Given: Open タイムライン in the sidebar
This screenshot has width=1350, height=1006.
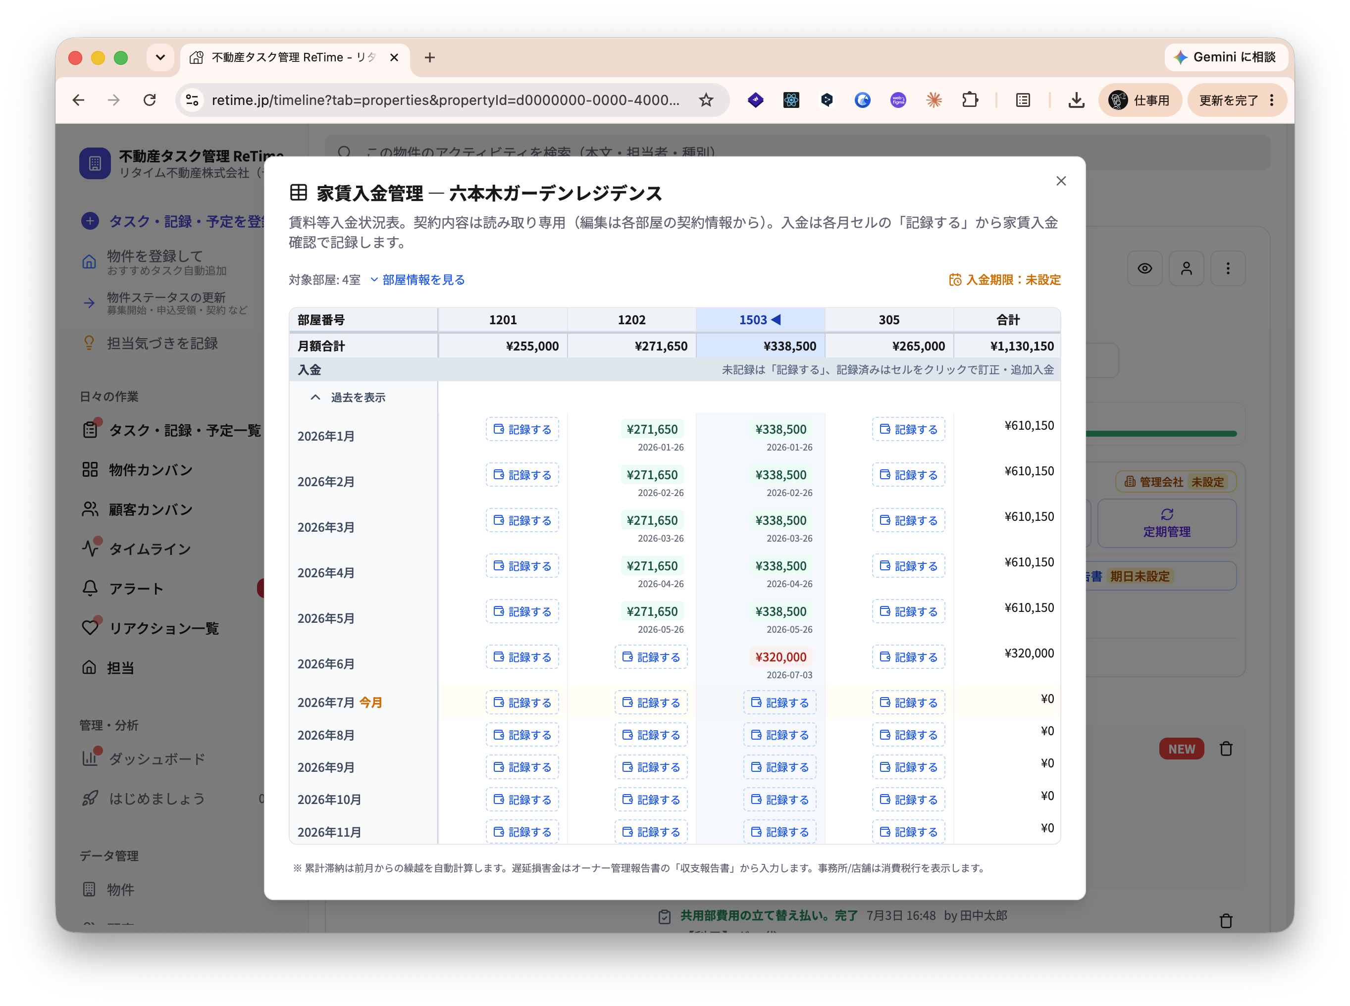Looking at the screenshot, I should pos(149,549).
